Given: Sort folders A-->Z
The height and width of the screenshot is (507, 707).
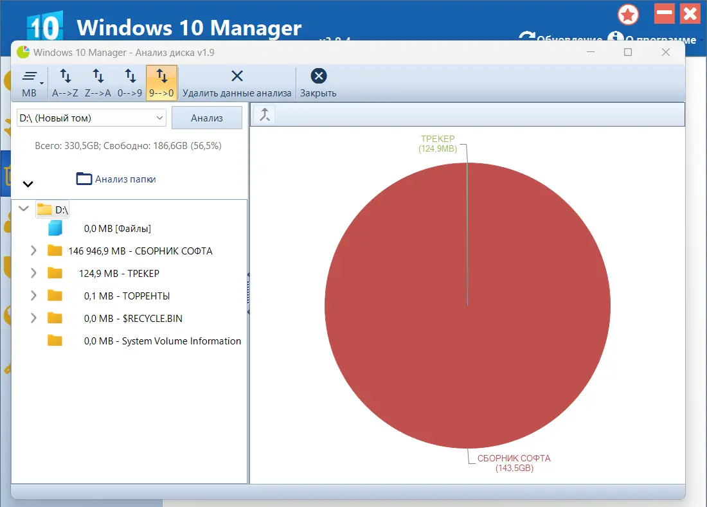Looking at the screenshot, I should 65,83.
